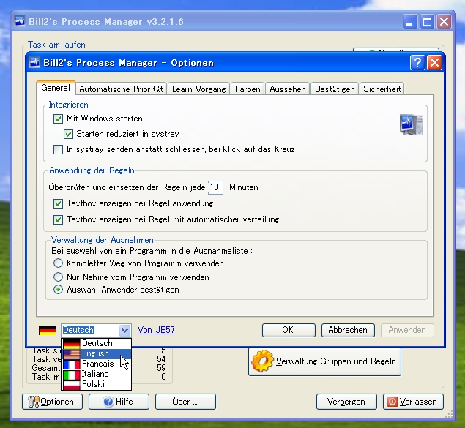
Task: Switch to the General tab
Action: tap(56, 88)
